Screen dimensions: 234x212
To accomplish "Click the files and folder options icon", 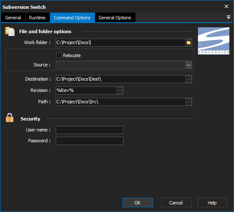I will [x=10, y=31].
